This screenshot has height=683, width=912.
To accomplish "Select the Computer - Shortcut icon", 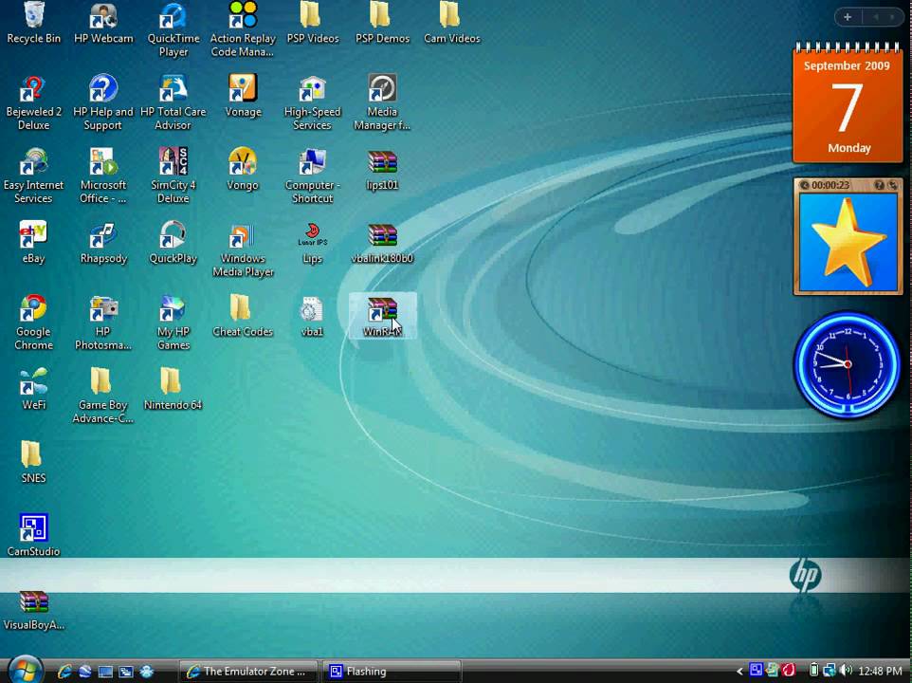I will [312, 175].
